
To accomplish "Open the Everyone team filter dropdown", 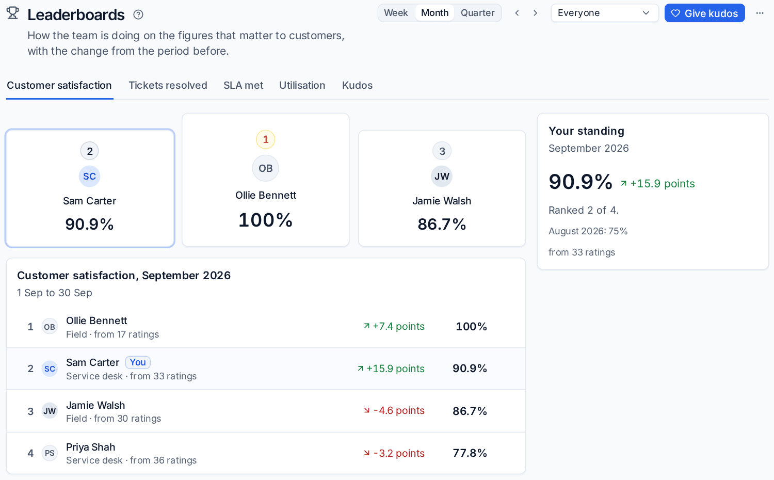I will pos(605,13).
